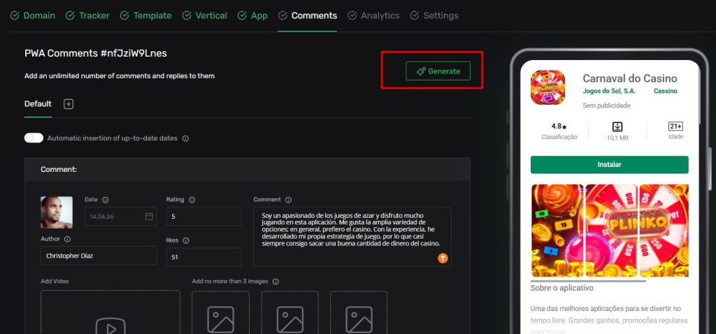The height and width of the screenshot is (334, 716).
Task: Click the info icon beside Rating label
Action: coord(192,200)
